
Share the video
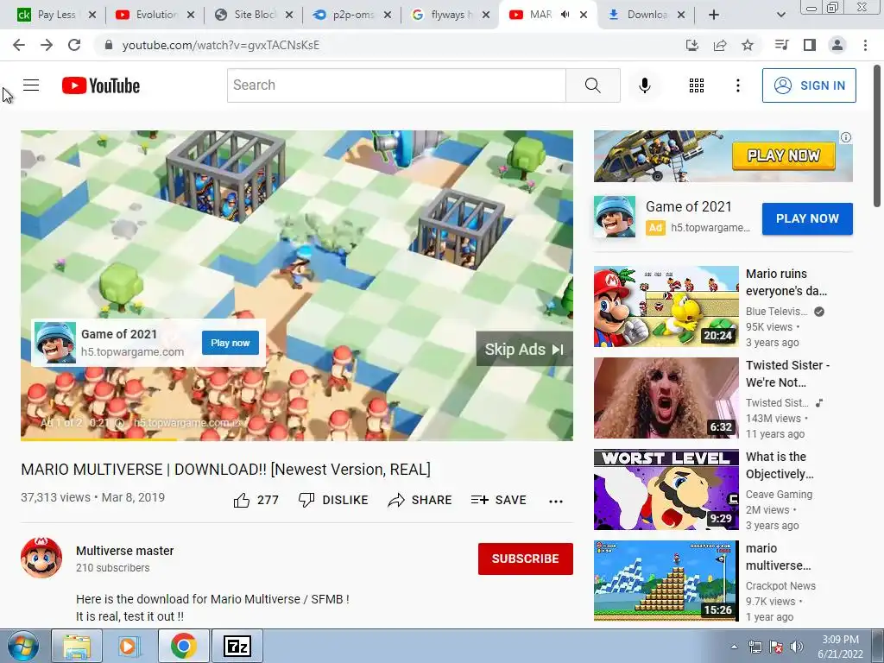click(420, 500)
